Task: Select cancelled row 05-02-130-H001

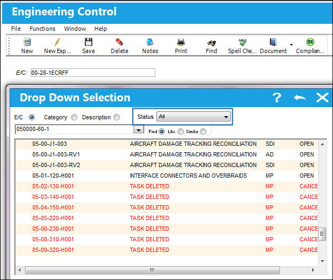Action: [167, 187]
